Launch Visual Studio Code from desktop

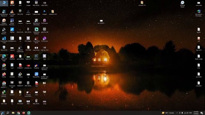tap(4, 40)
